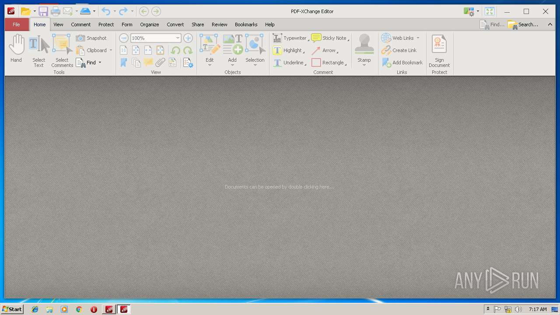The height and width of the screenshot is (315, 560).
Task: Click the Scan icon in quick toolbar
Action: click(x=85, y=11)
